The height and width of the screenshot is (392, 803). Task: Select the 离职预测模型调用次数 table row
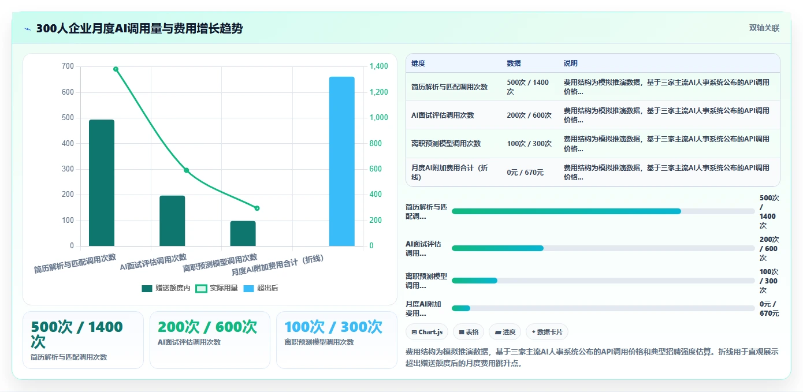pyautogui.click(x=593, y=144)
